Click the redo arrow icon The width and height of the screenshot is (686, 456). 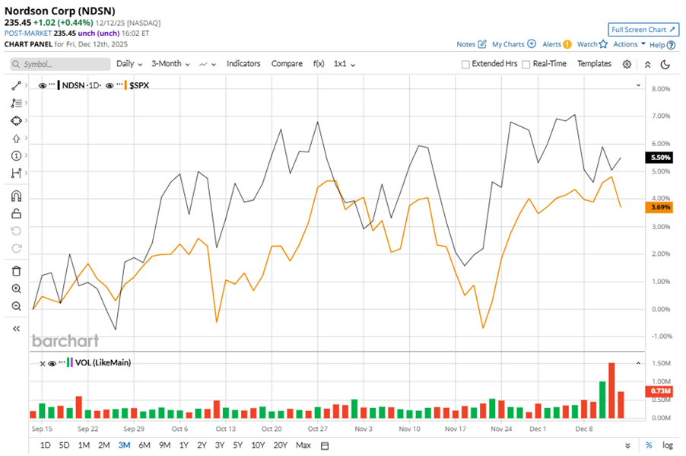(16, 248)
